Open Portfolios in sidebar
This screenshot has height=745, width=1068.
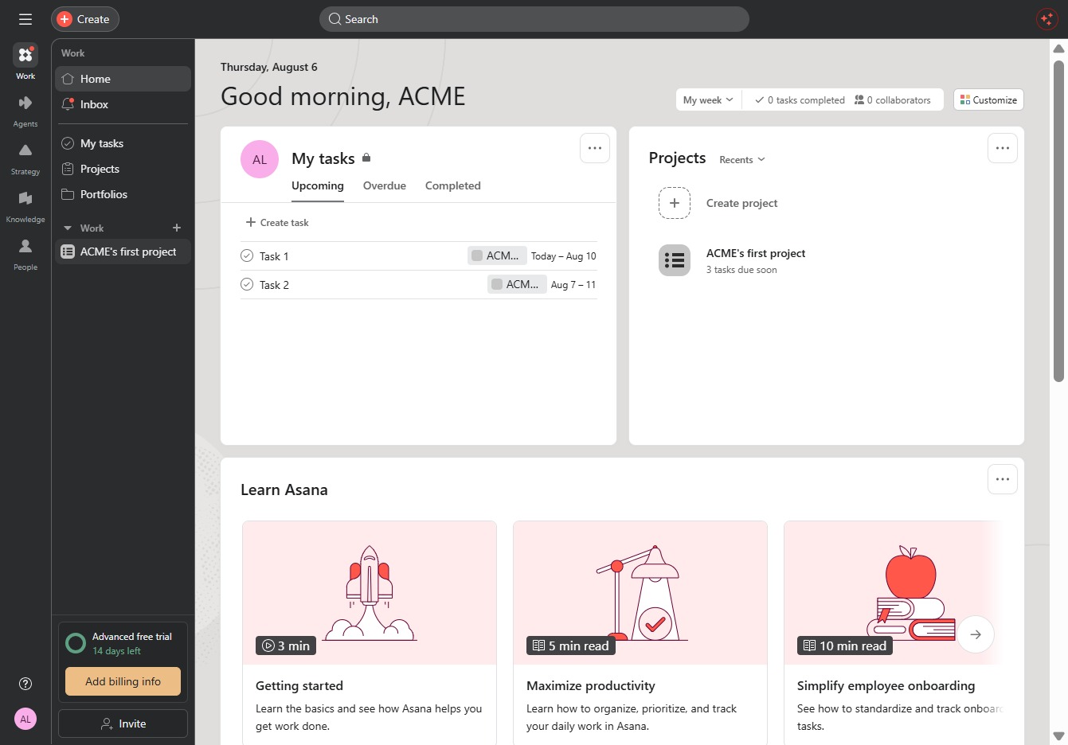click(x=123, y=194)
